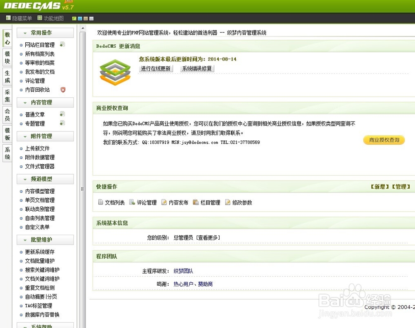Select the 核心 sidebar tab
415x328 pixels.
pos(7,38)
